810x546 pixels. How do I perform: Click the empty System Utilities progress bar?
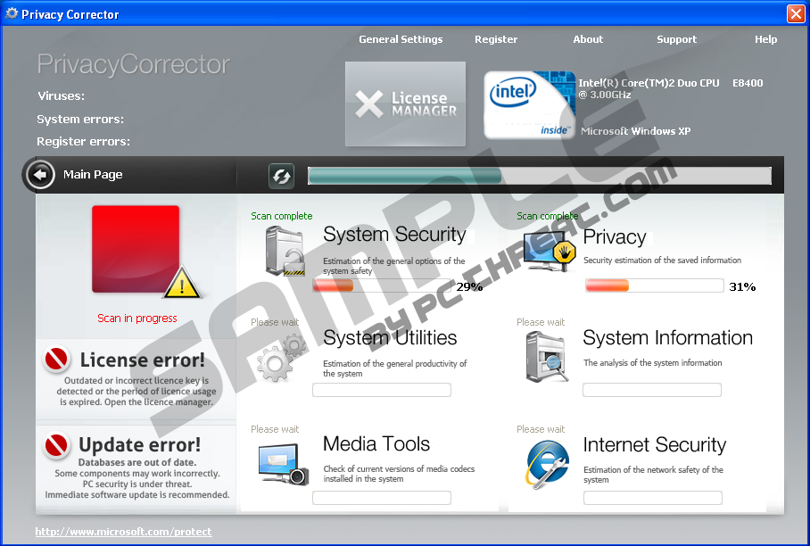[382, 390]
